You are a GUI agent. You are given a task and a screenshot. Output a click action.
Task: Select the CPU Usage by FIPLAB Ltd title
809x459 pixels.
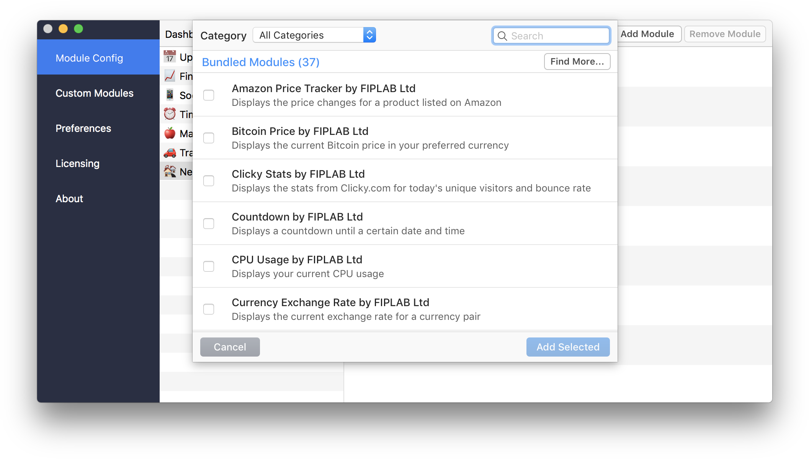tap(297, 260)
